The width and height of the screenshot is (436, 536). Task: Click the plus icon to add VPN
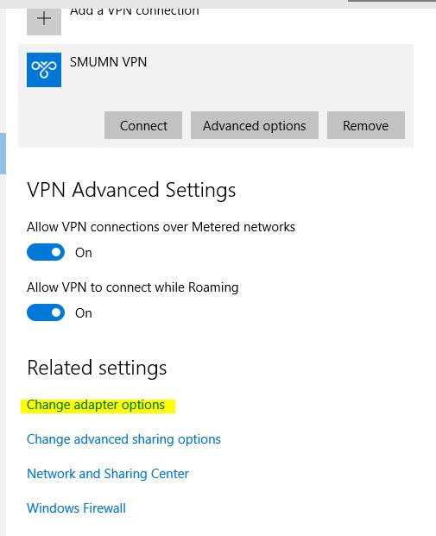(44, 22)
